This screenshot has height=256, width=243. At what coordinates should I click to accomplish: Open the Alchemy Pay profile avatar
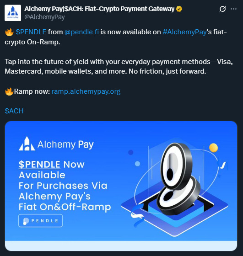pos(13,13)
